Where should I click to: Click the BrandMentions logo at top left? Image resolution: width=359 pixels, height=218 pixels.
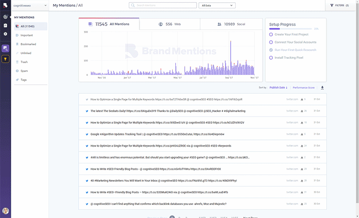tap(5, 5)
